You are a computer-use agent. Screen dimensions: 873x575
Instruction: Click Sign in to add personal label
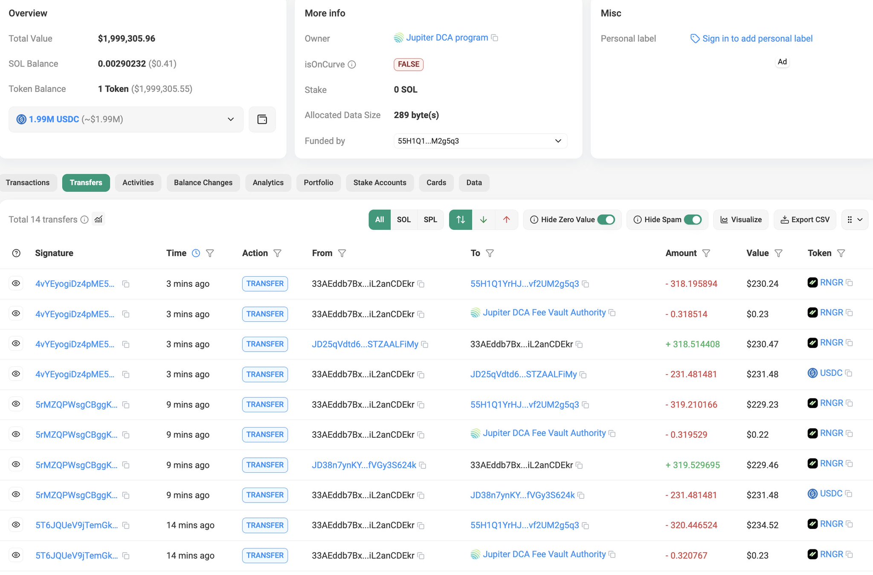pos(757,38)
